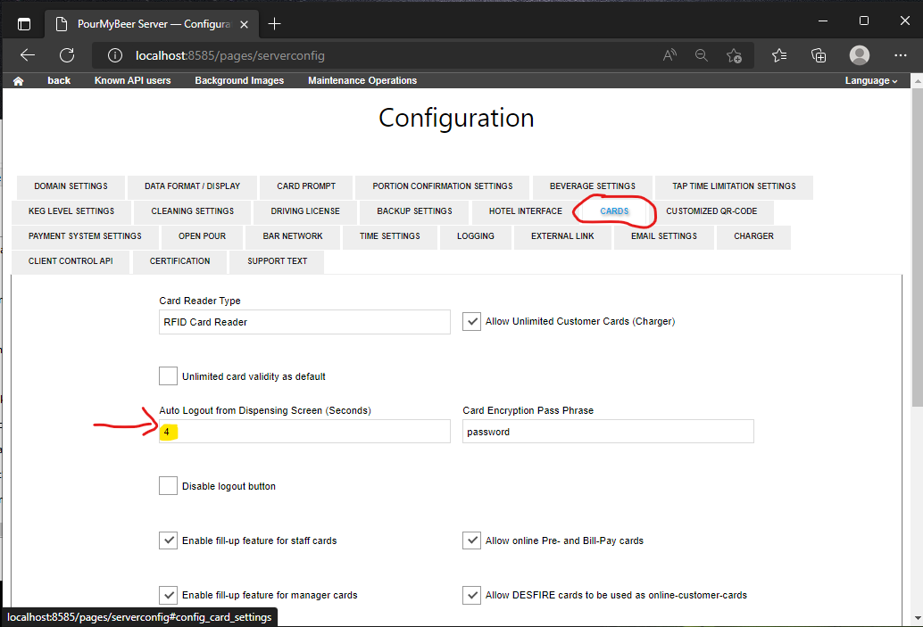
Task: Toggle Allow DESFIRE cards checkbox
Action: tap(471, 595)
